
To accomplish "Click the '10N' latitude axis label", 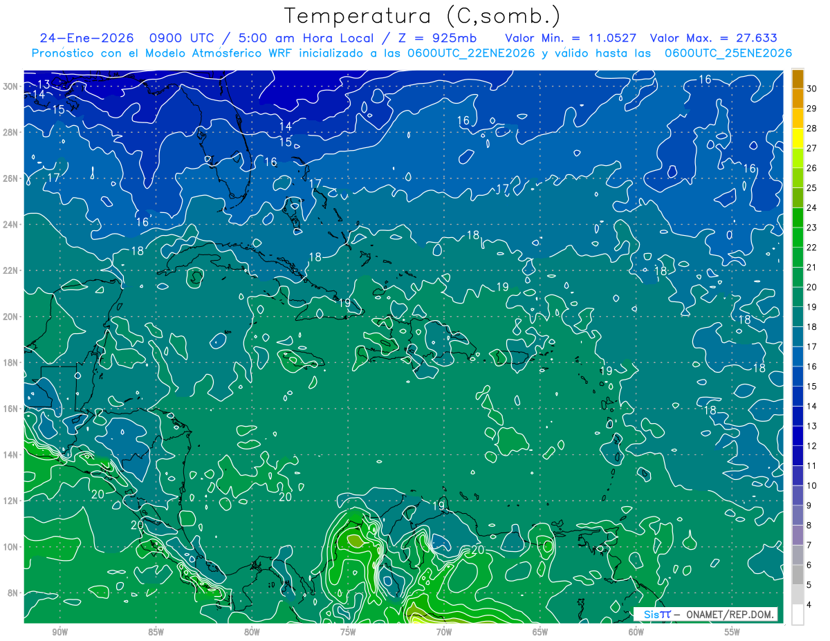I will click(10, 546).
